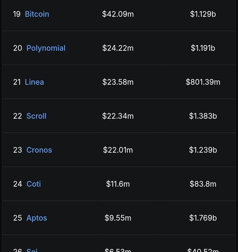This screenshot has width=238, height=252.
Task: Click the $1.239b Cronos value
Action: [x=203, y=150]
